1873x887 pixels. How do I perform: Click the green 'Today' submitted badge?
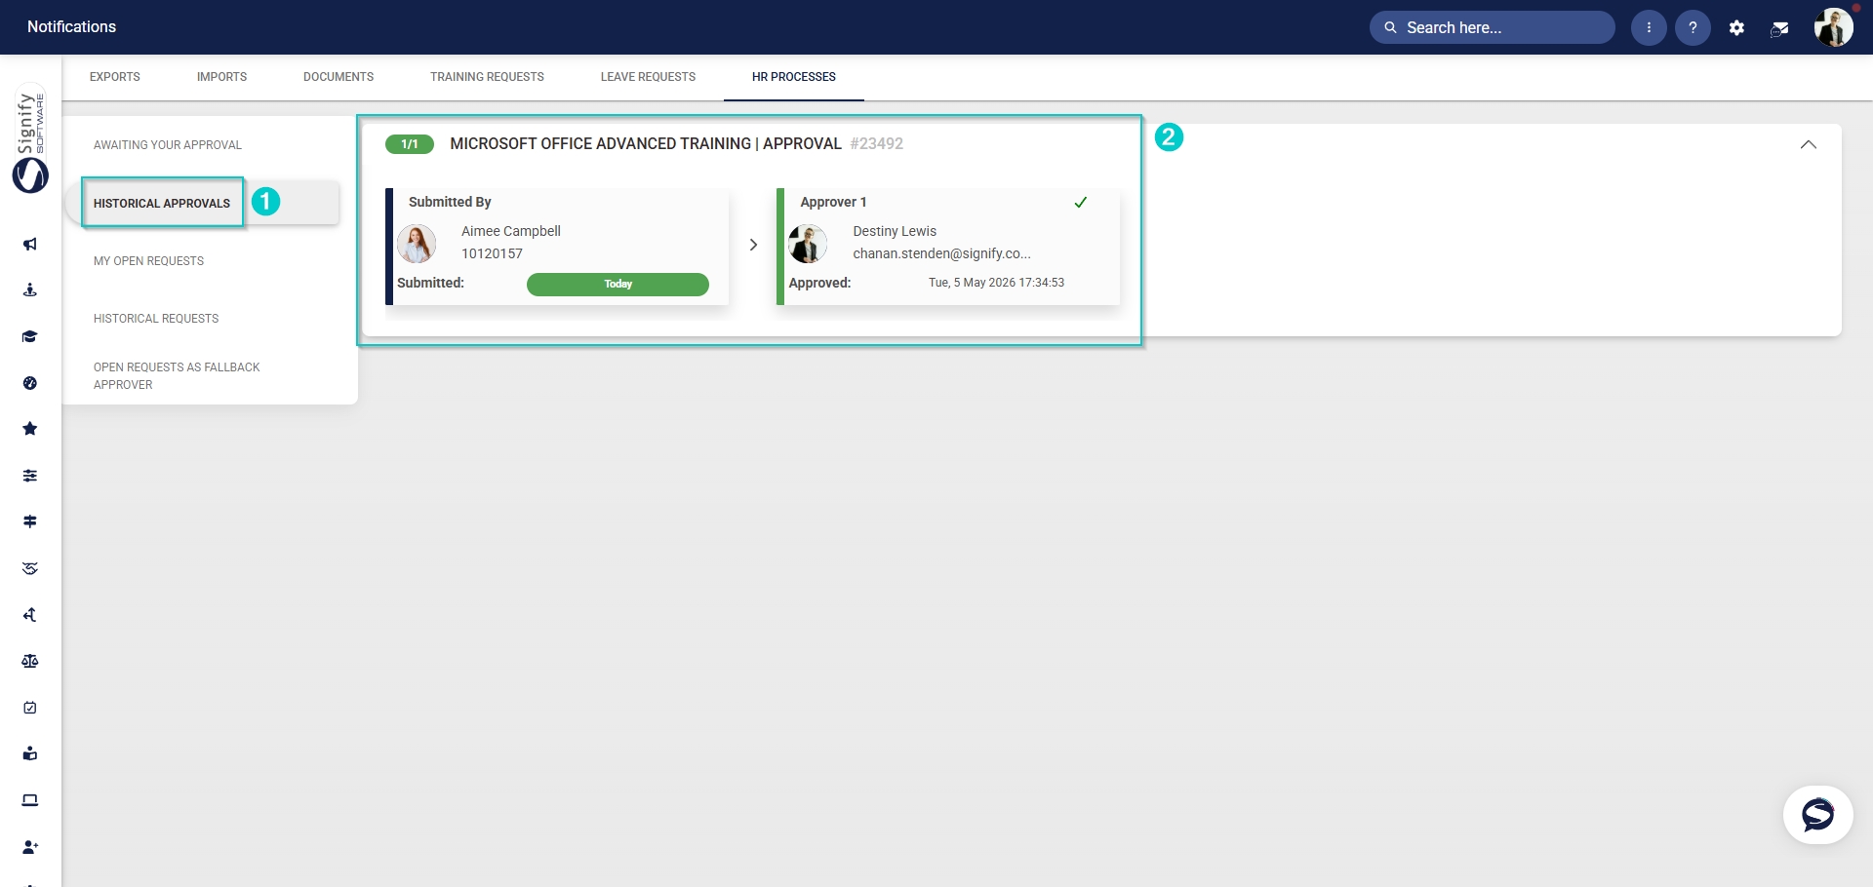coord(618,284)
